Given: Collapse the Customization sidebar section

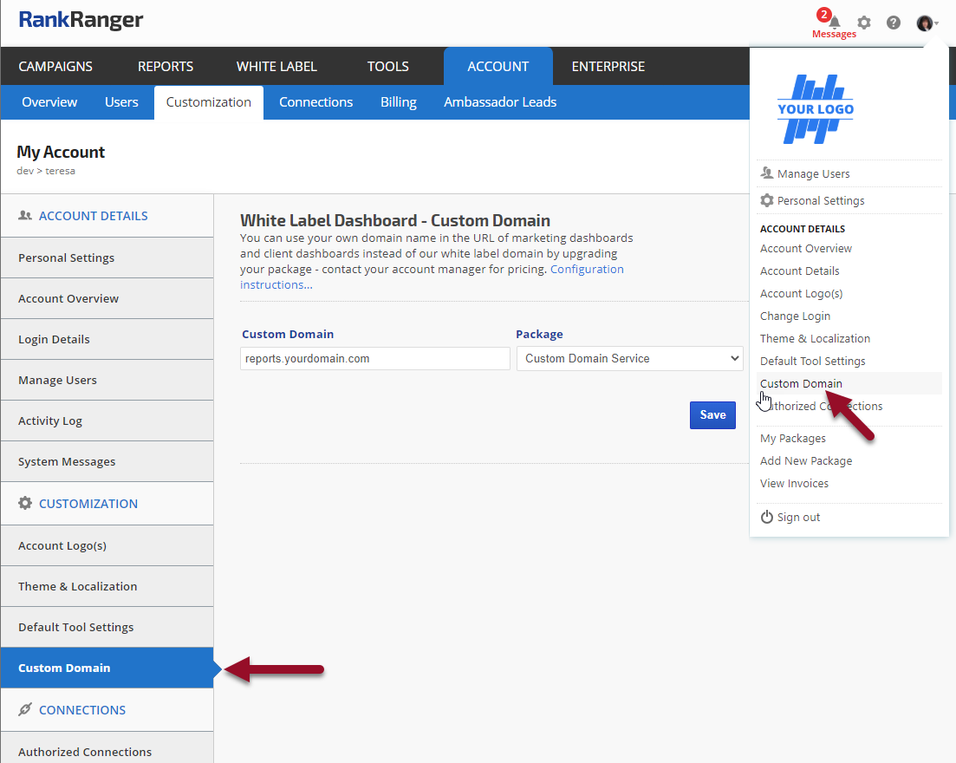Looking at the screenshot, I should tap(88, 504).
